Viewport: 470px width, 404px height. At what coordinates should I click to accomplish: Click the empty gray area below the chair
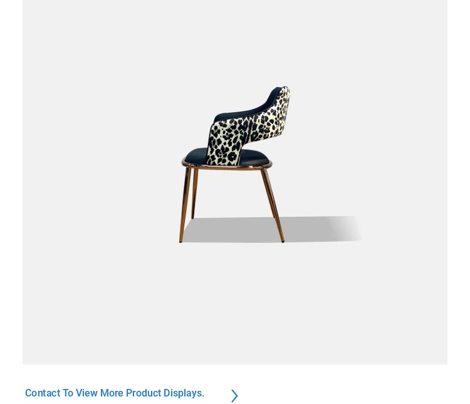click(x=235, y=303)
